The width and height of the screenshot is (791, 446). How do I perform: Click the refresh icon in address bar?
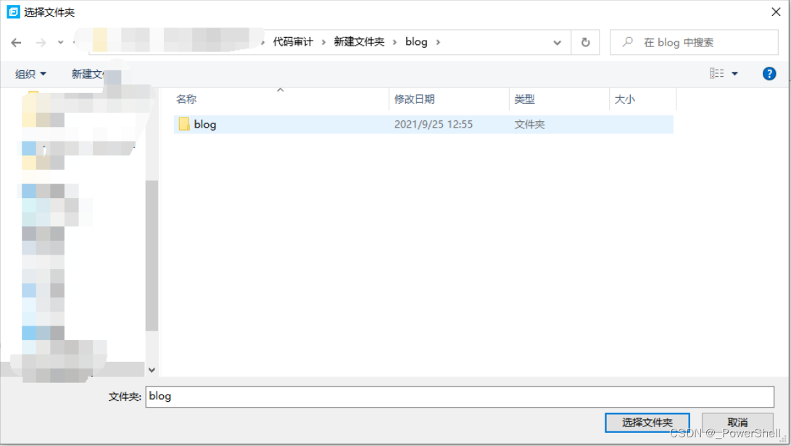(585, 42)
